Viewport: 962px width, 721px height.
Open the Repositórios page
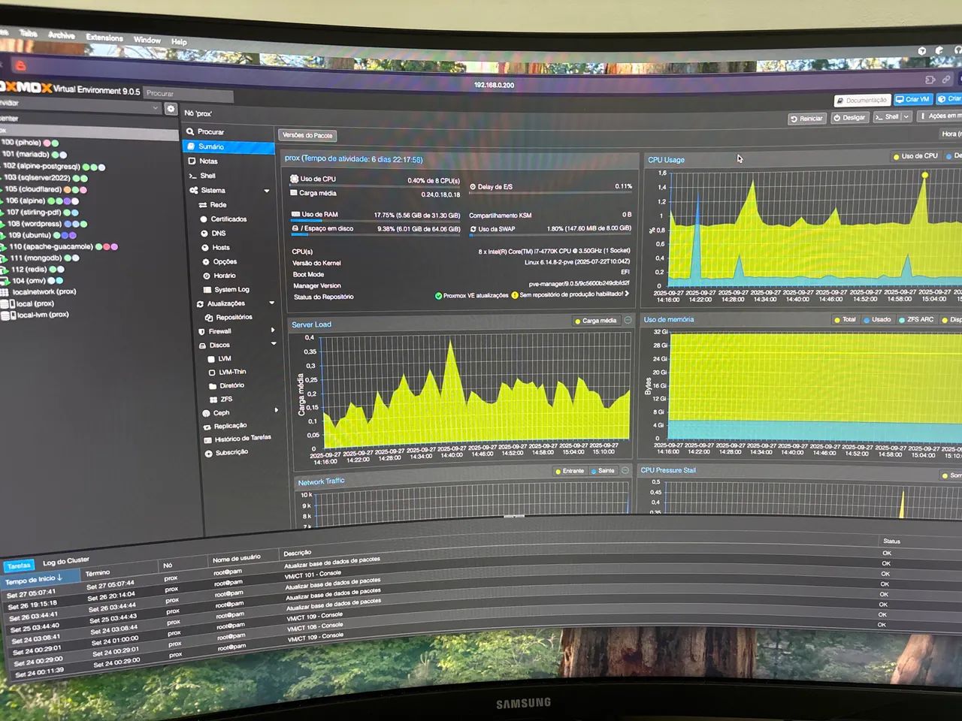tap(234, 317)
